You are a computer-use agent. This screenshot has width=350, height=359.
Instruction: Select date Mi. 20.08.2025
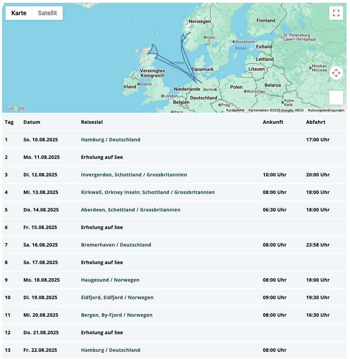point(41,315)
